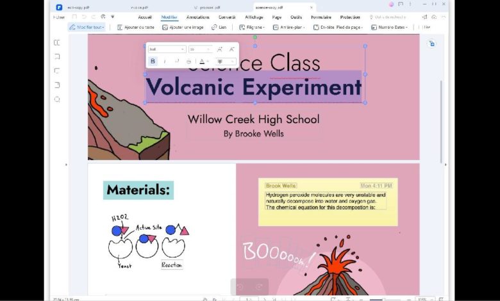Viewport: 500px width, 301px height.
Task: Toggle italic formatting in floating toolbar
Action: [x=165, y=61]
